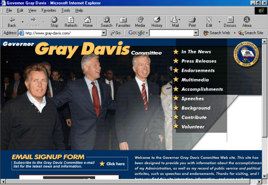The image size is (268, 185).
Task: Click the vertical scrollbar down arrow
Action: pyautogui.click(x=264, y=176)
